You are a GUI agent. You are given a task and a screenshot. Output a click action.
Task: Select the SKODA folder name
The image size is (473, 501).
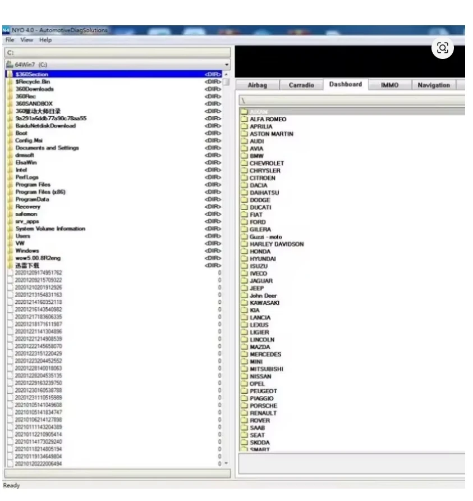[x=260, y=443]
